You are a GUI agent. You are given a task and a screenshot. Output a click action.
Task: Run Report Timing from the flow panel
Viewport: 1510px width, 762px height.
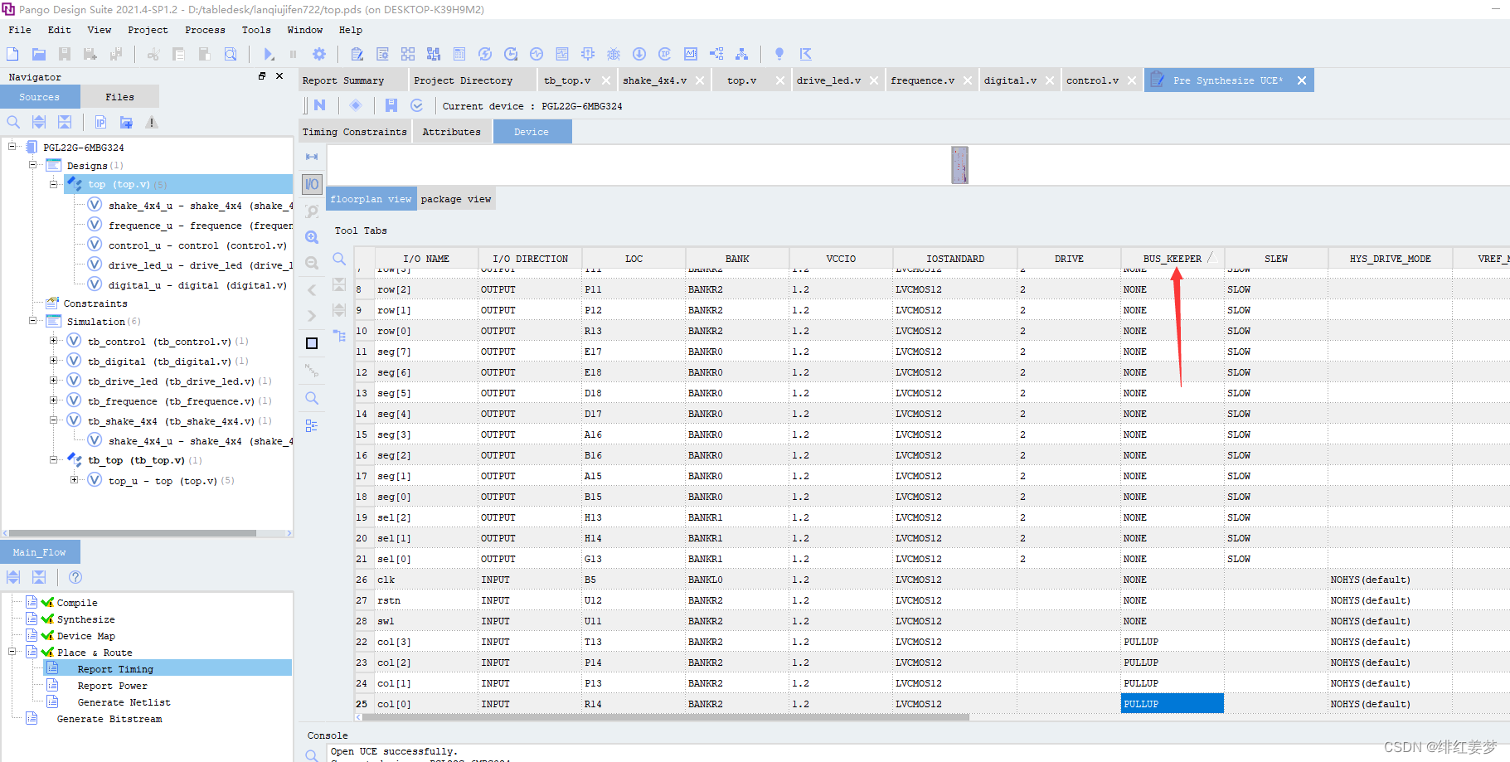point(114,668)
